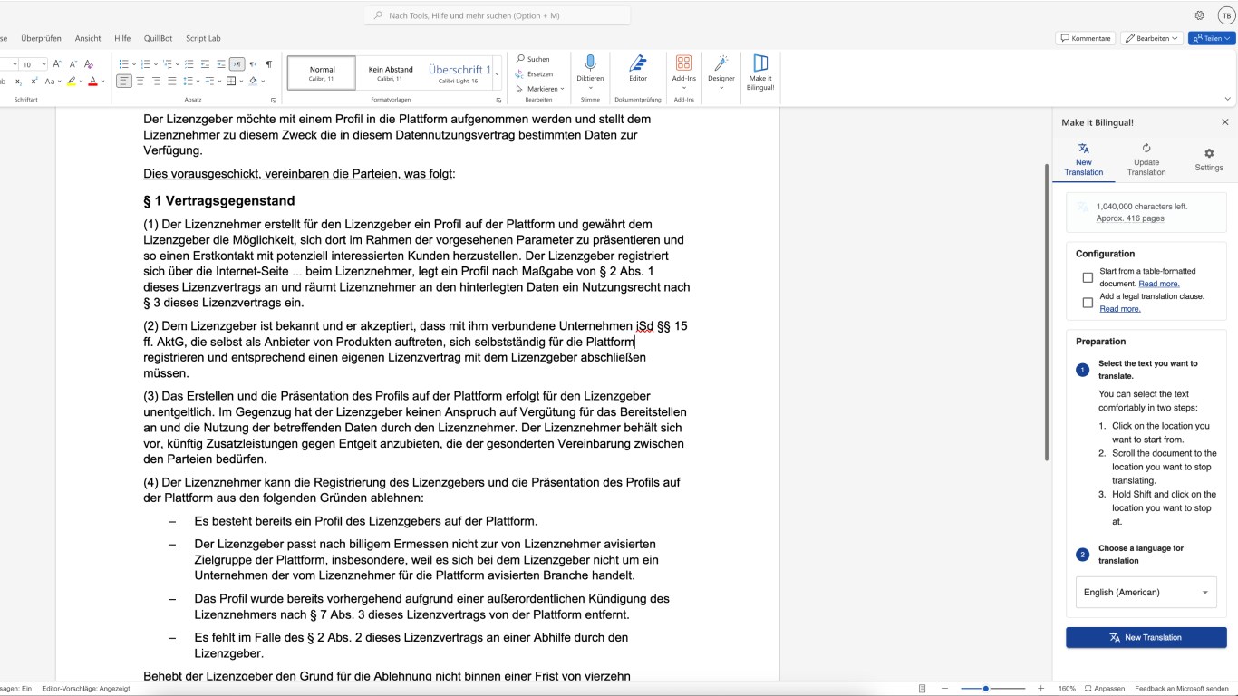Clear all formatting with eraser icon
Viewport: 1238px width, 696px height.
click(89, 64)
